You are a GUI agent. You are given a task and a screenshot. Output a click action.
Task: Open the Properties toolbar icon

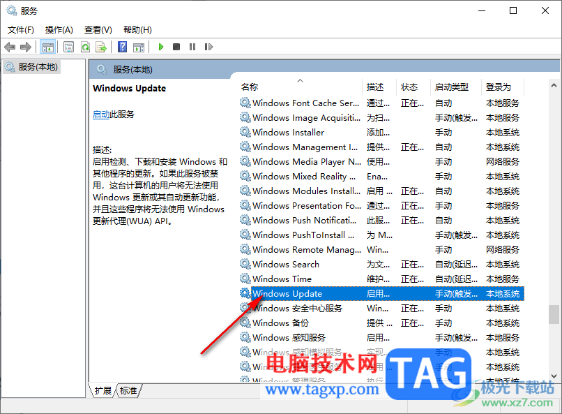[x=68, y=47]
